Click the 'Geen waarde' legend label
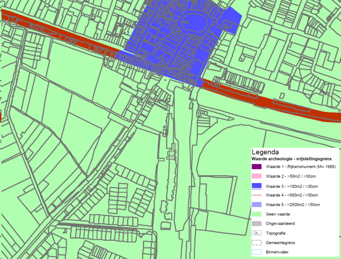 pos(278,214)
